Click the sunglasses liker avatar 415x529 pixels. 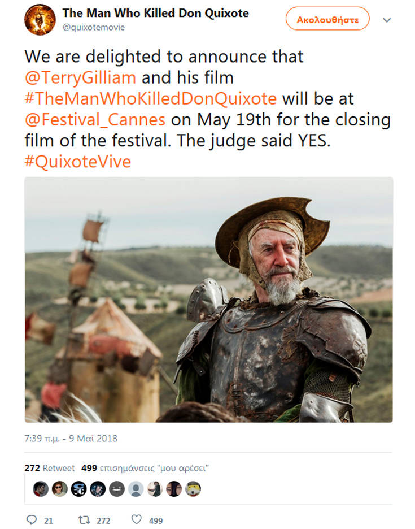pos(60,489)
